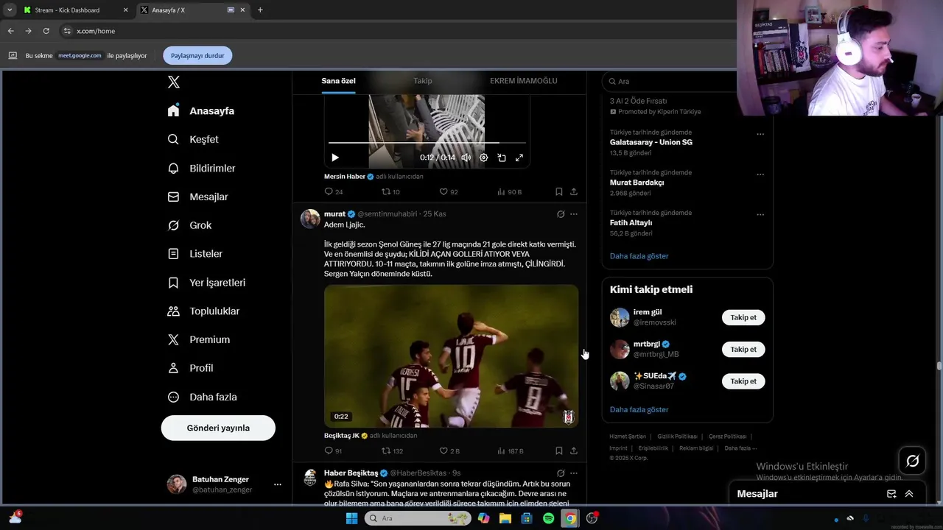943x530 pixels.
Task: Follow irem gül with Takip et
Action: click(x=743, y=317)
